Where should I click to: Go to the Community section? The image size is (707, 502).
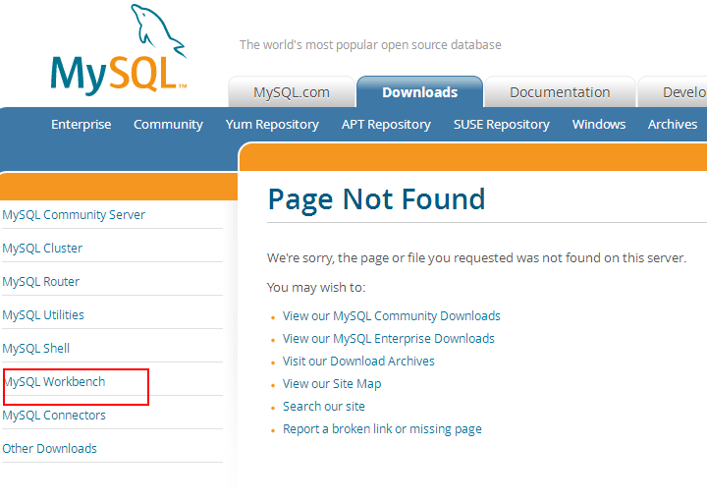pyautogui.click(x=168, y=124)
